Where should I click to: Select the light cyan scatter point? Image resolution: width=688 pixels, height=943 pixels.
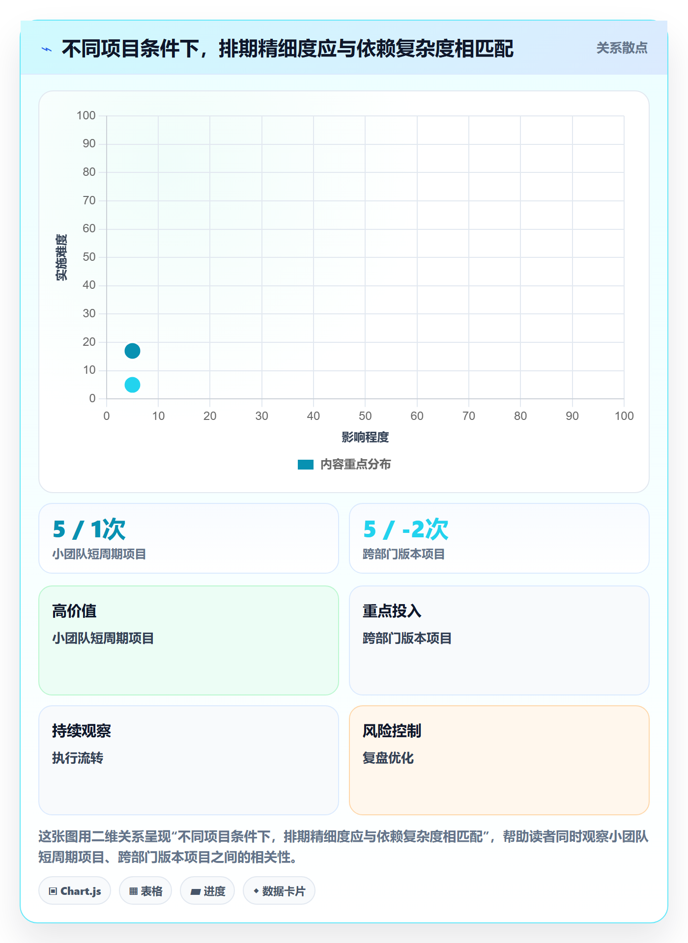tap(132, 385)
